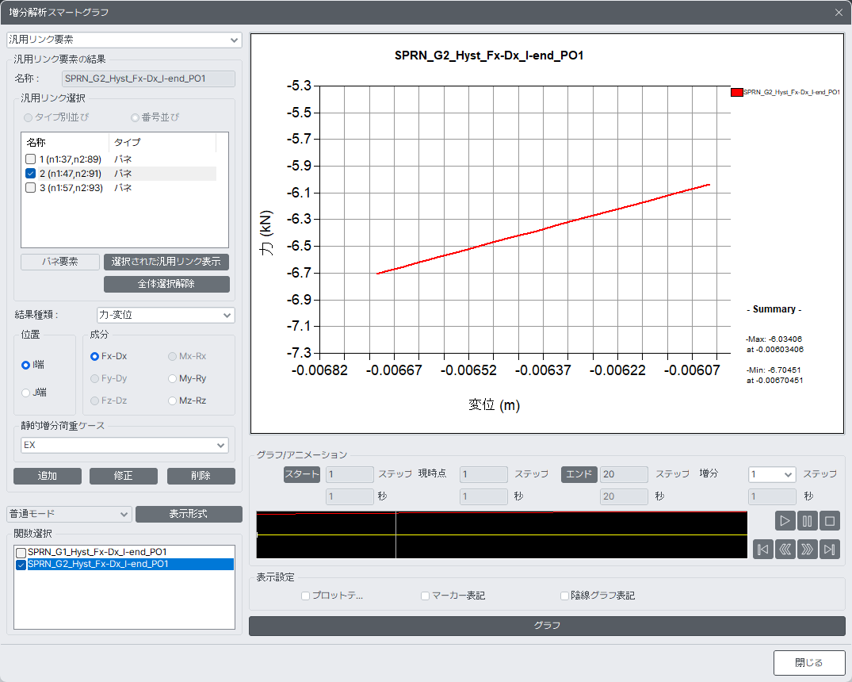Screen dimensions: 852x682
Task: Click the 修正 button
Action: click(124, 476)
